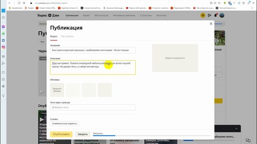
Task: Open the notifications bell
Action: click(216, 15)
